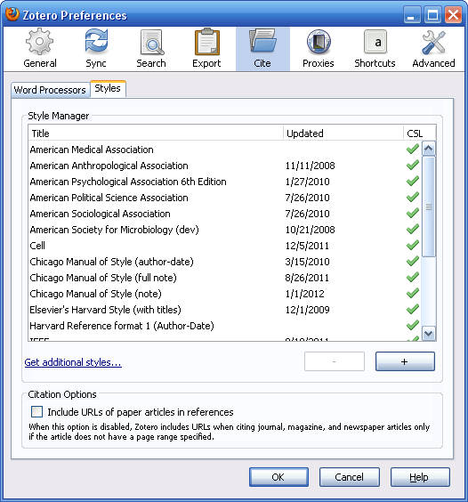Confirm preferences with OK button
This screenshot has height=502, width=468.
tap(278, 477)
